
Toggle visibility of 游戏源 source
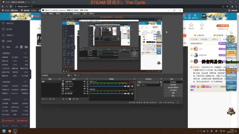[85, 88]
